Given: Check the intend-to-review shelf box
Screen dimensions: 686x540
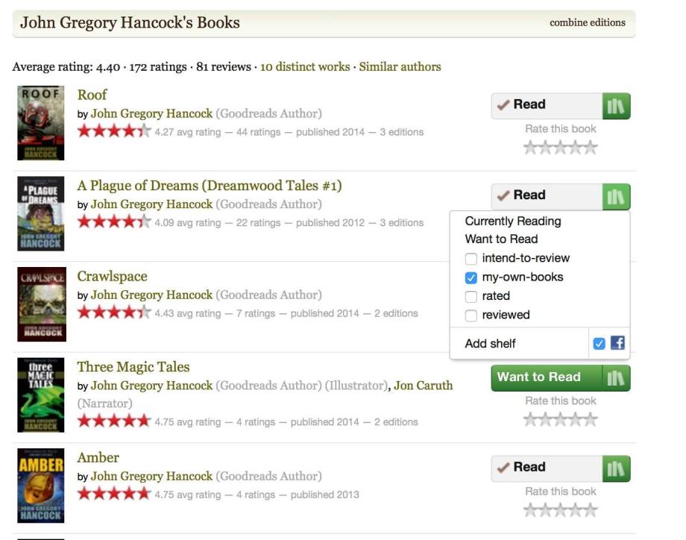Looking at the screenshot, I should click(471, 259).
